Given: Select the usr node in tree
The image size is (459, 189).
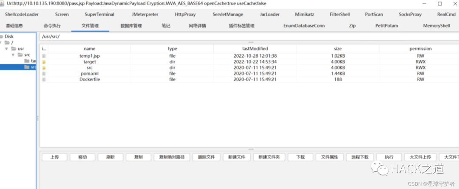Looking at the screenshot, I should (21, 49).
